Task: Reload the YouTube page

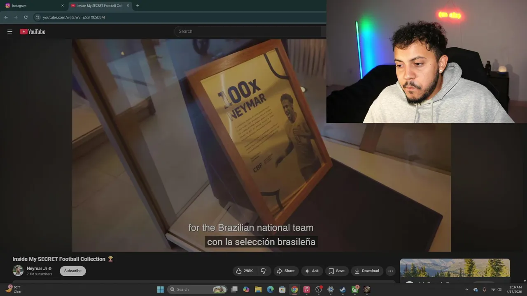Action: coord(26,17)
